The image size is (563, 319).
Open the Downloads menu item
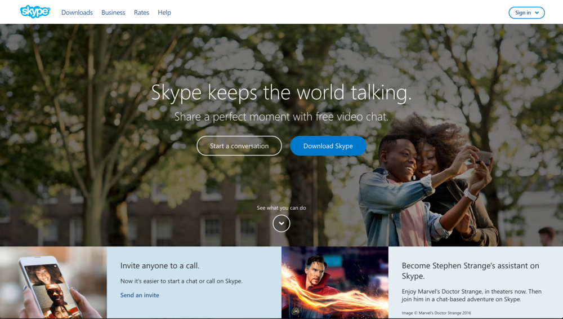tap(77, 12)
